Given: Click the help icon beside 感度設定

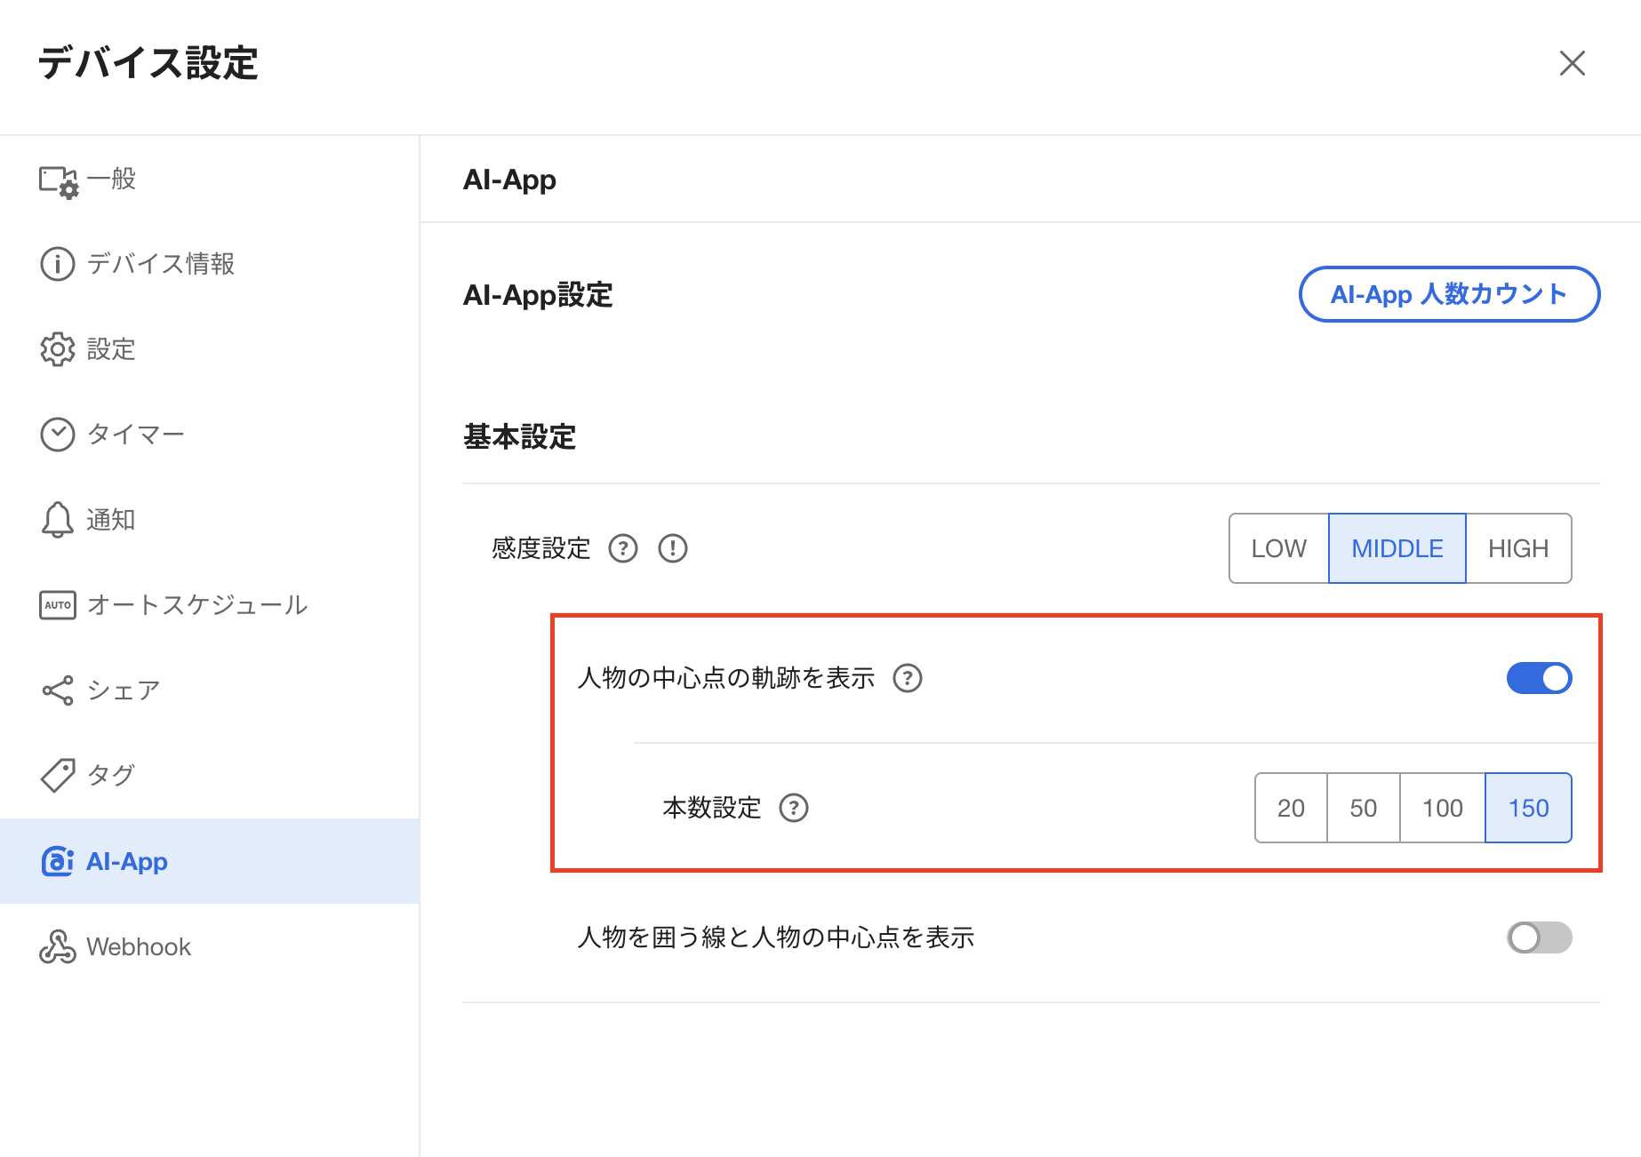Looking at the screenshot, I should (623, 549).
